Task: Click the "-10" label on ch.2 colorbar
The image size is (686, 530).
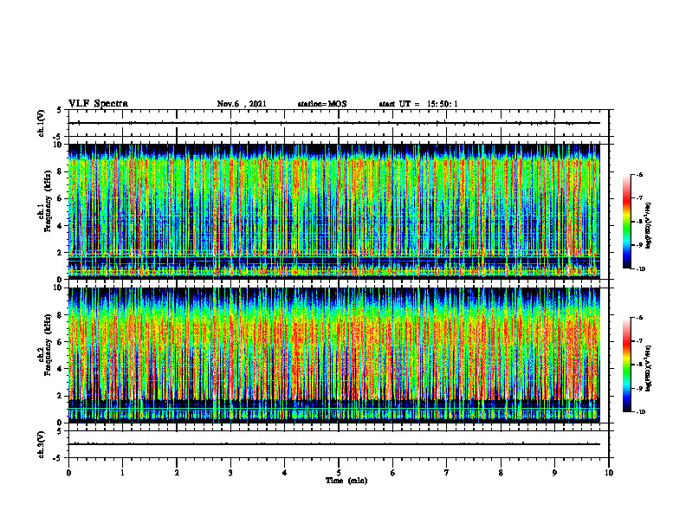Action: (640, 412)
